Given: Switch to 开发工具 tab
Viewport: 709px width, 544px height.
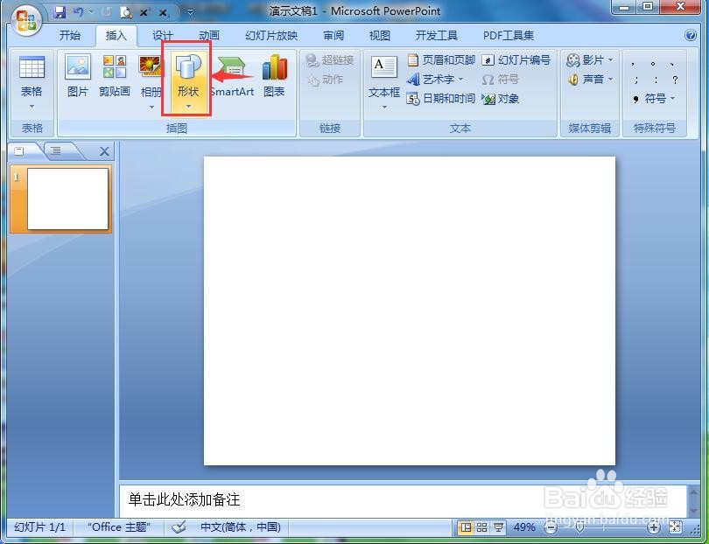Looking at the screenshot, I should [437, 35].
